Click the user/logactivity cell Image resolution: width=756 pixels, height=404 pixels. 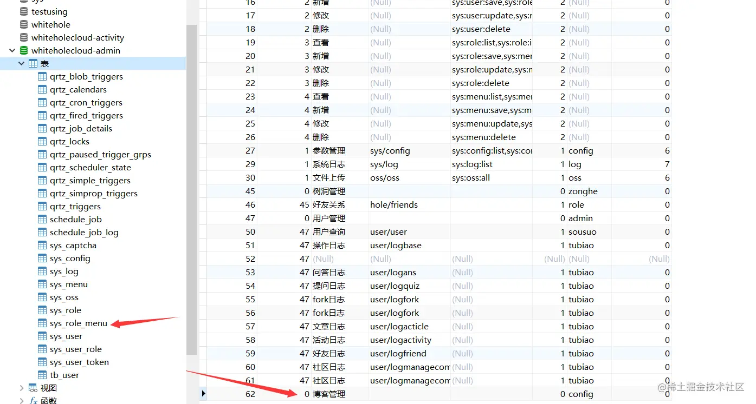coord(401,340)
